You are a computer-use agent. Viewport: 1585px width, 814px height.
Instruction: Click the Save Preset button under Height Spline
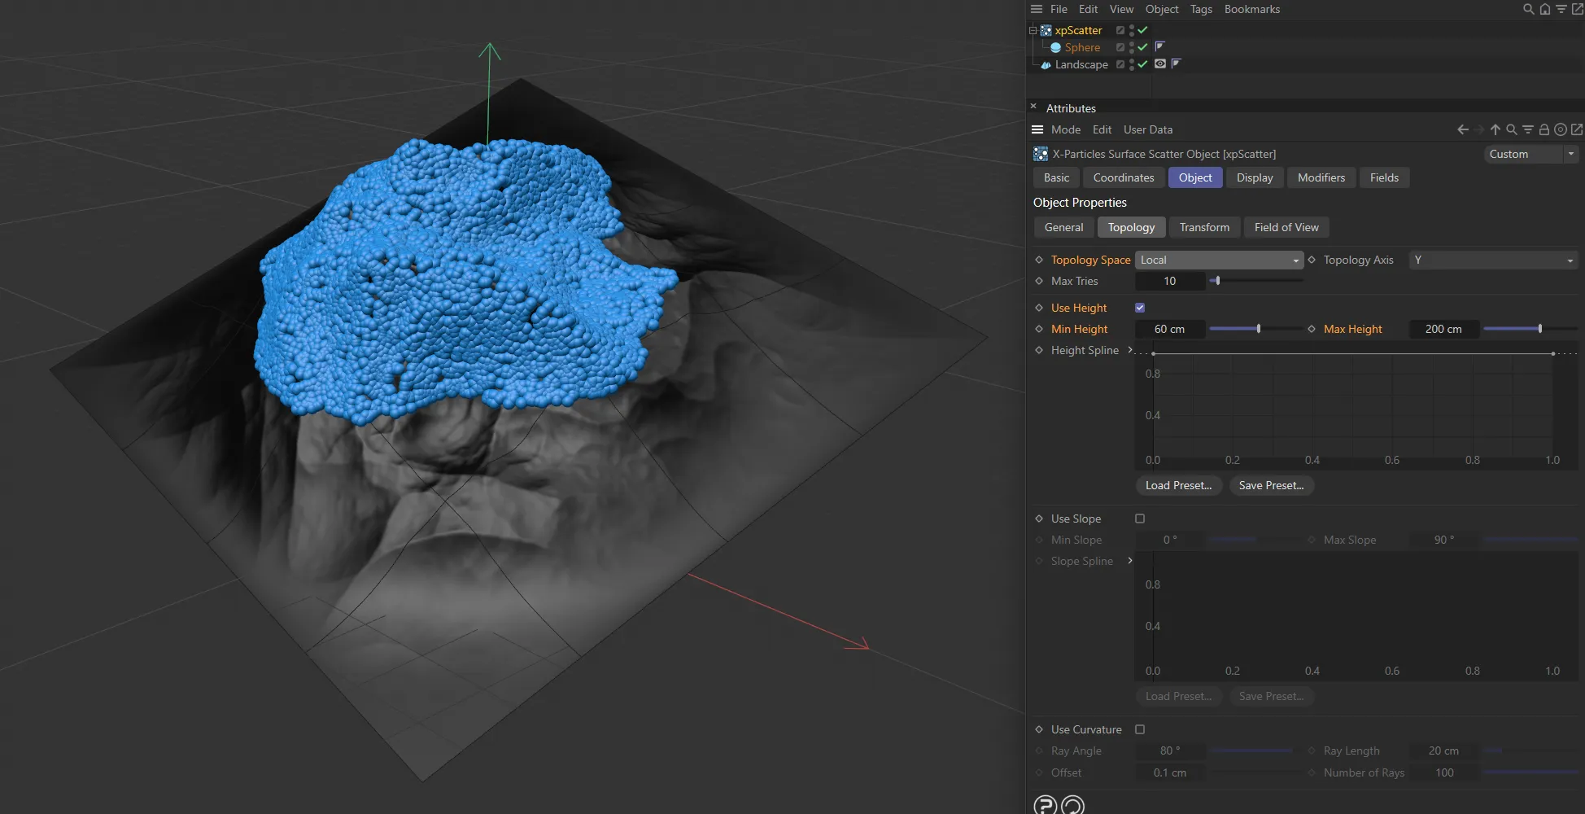pos(1271,485)
